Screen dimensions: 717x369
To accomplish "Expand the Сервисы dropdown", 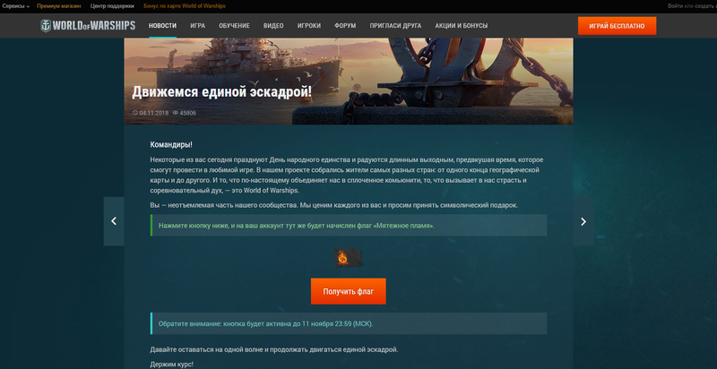I will point(15,5).
